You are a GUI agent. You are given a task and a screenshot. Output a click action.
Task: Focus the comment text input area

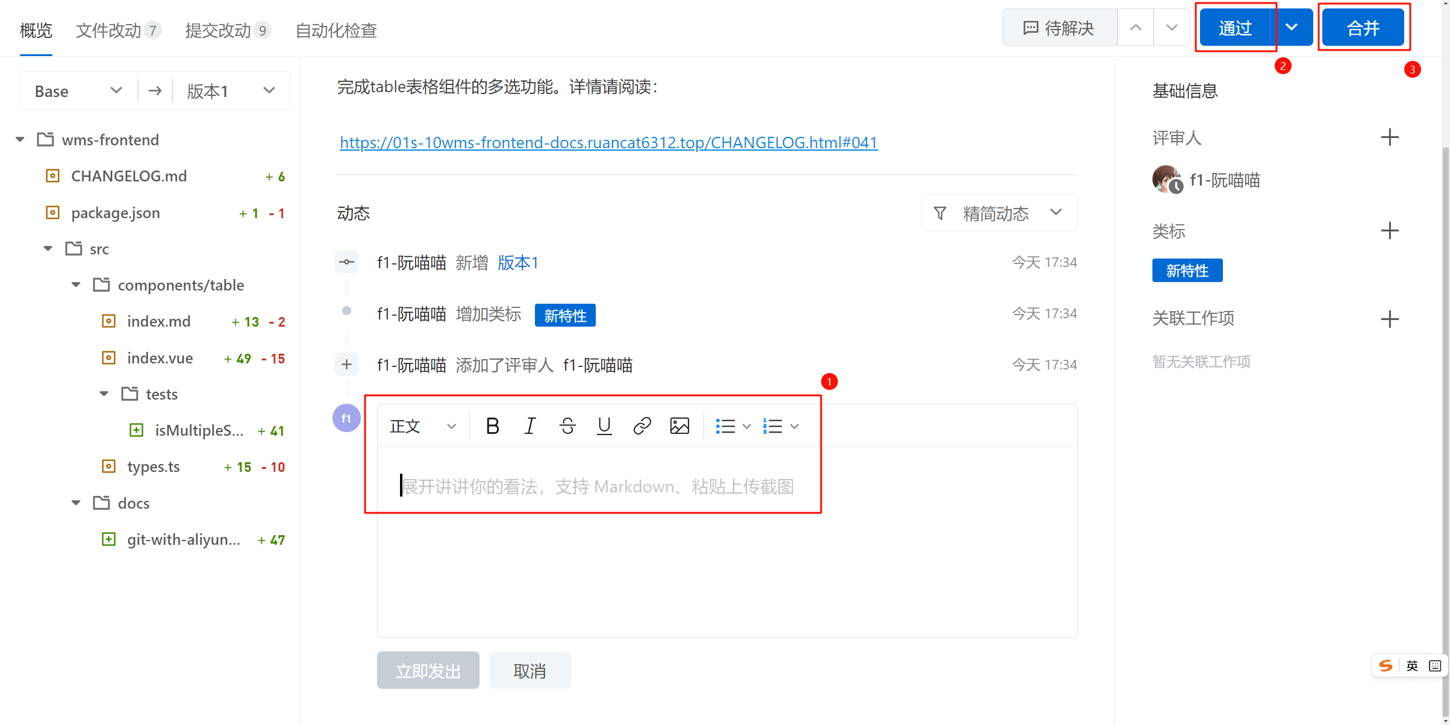tap(727, 541)
